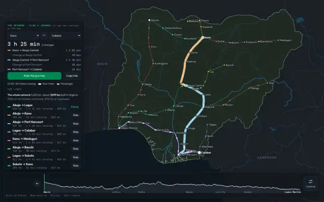Click the Jos station marker
The height and width of the screenshot is (202, 324).
click(208, 72)
